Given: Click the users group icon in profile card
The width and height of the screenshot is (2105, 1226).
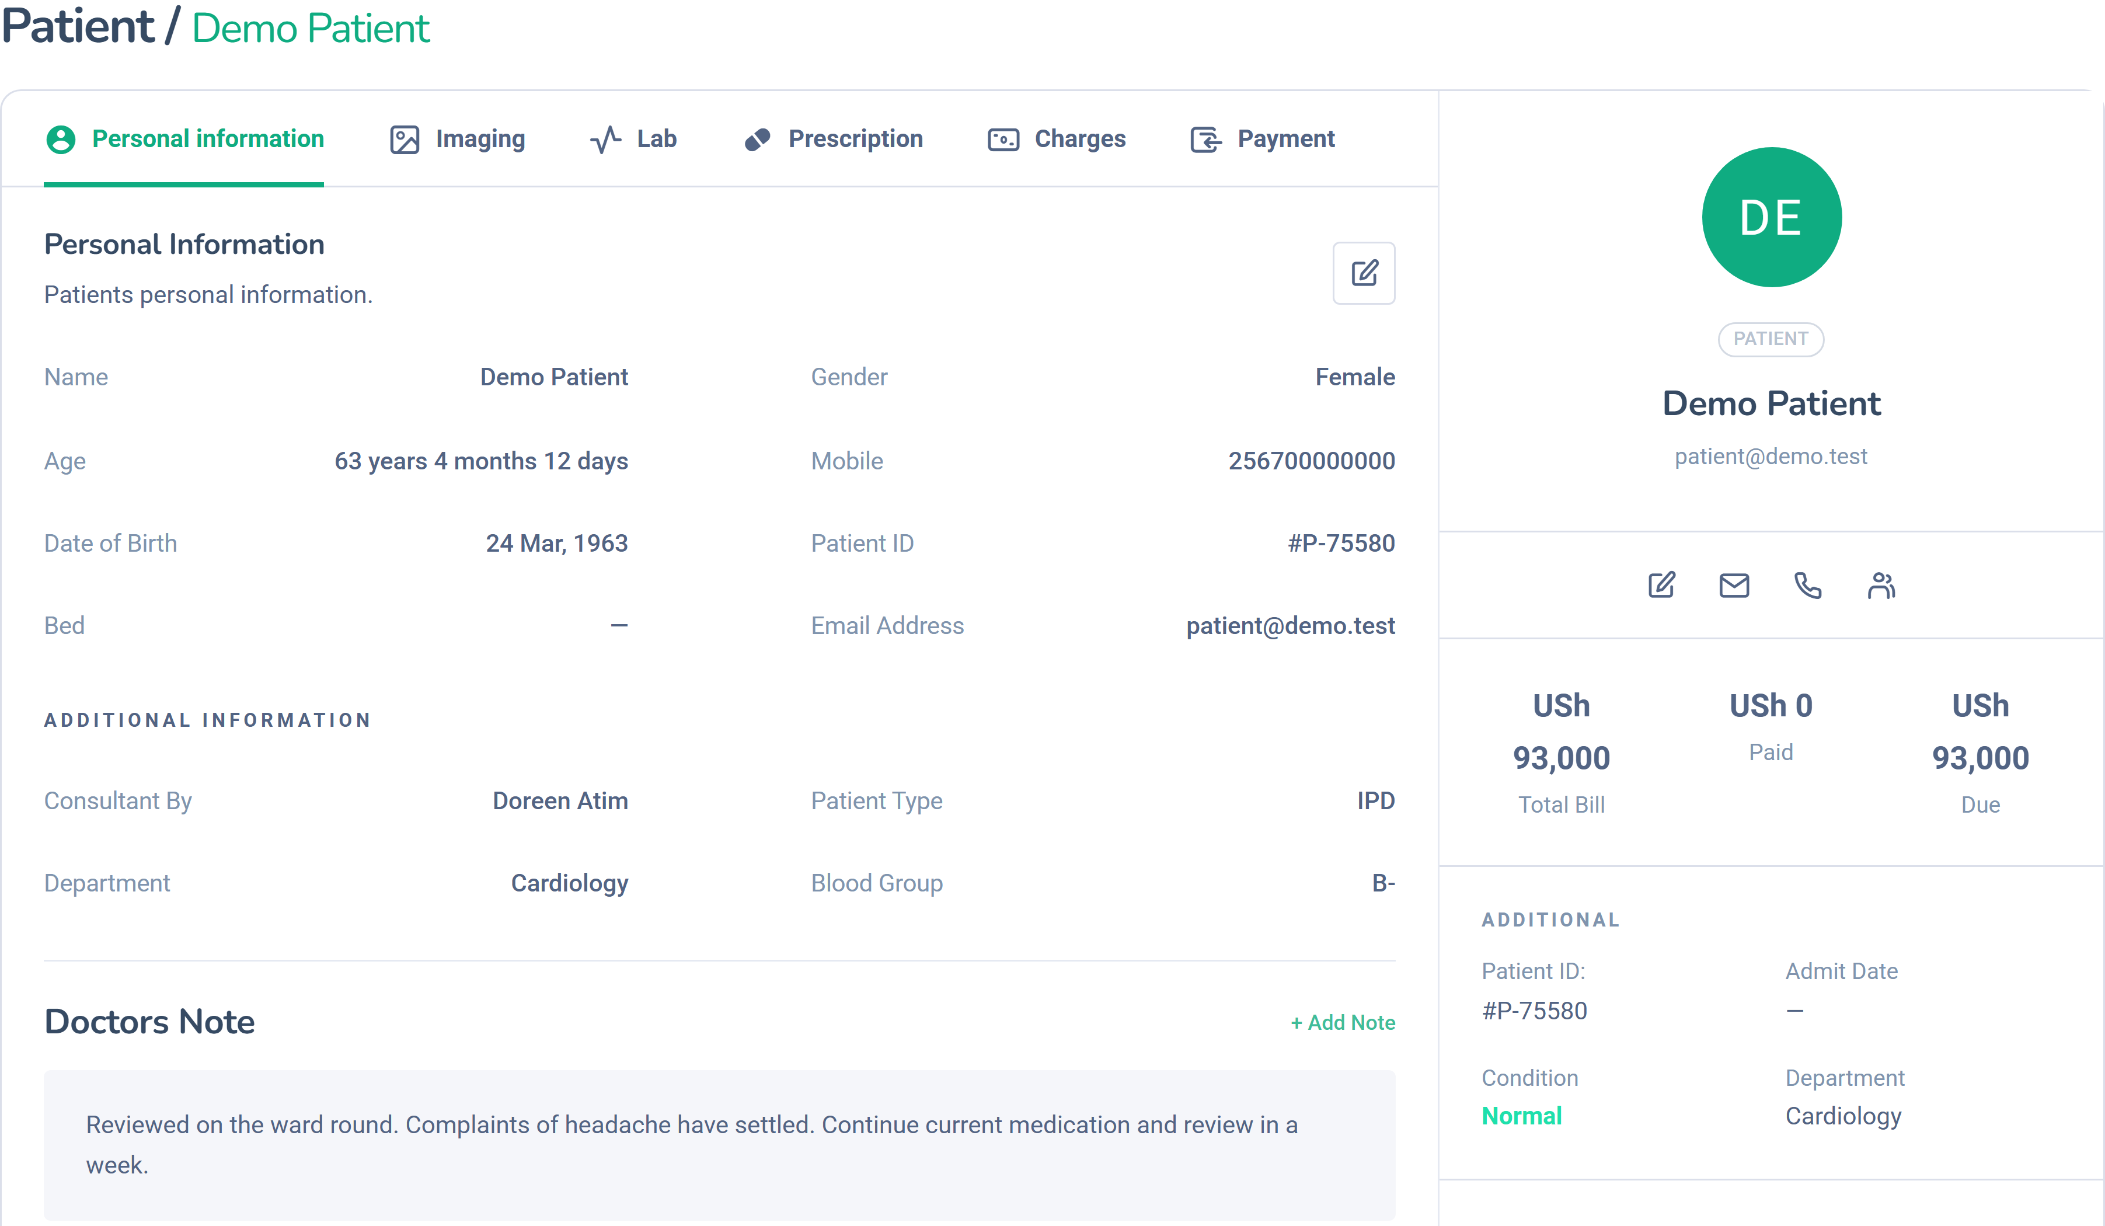Looking at the screenshot, I should (x=1881, y=584).
